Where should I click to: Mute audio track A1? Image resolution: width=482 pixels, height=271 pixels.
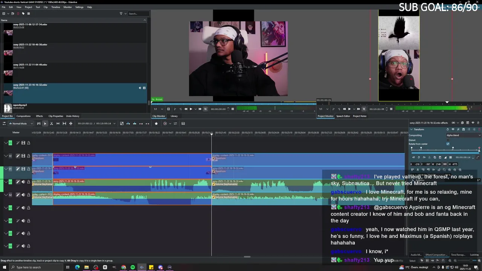[23, 182]
